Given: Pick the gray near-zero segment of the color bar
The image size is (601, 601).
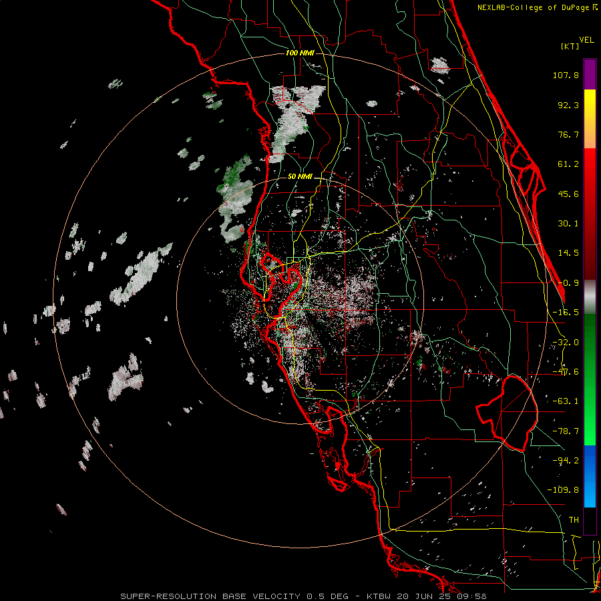Looking at the screenshot, I should [x=590, y=297].
